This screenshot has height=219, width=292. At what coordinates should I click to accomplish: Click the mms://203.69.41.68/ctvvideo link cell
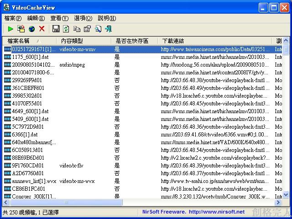click(x=215, y=135)
